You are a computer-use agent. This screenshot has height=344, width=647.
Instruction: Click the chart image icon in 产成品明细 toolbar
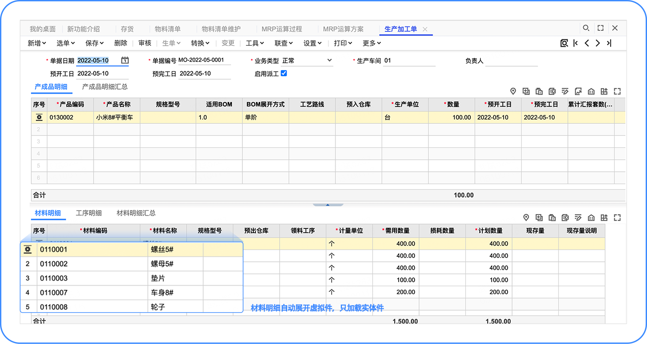(578, 91)
